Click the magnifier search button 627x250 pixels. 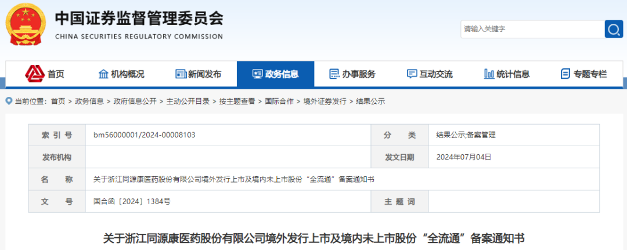[x=613, y=29]
